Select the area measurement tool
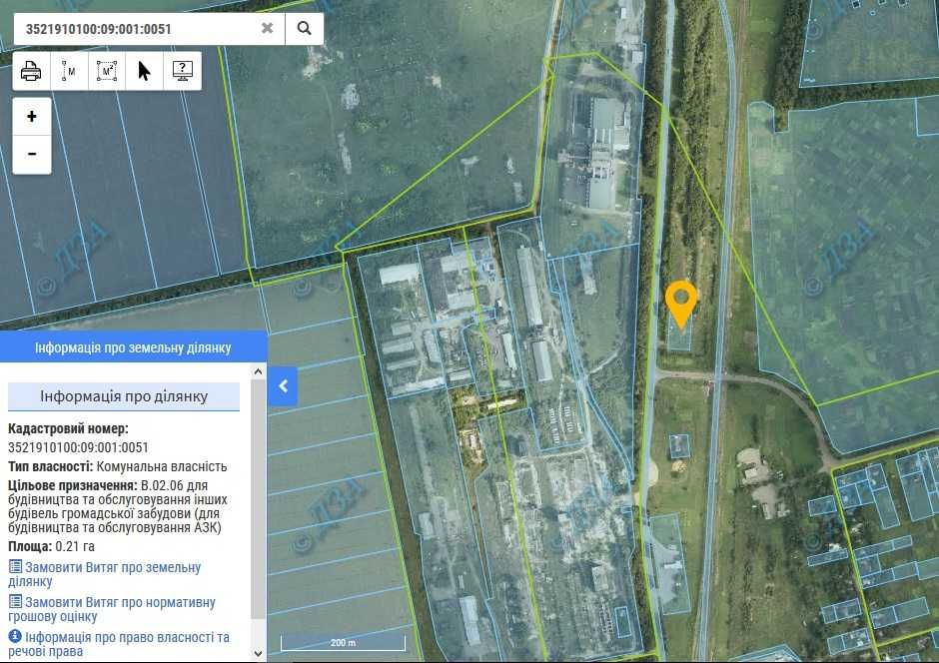939x663 pixels. (x=107, y=71)
